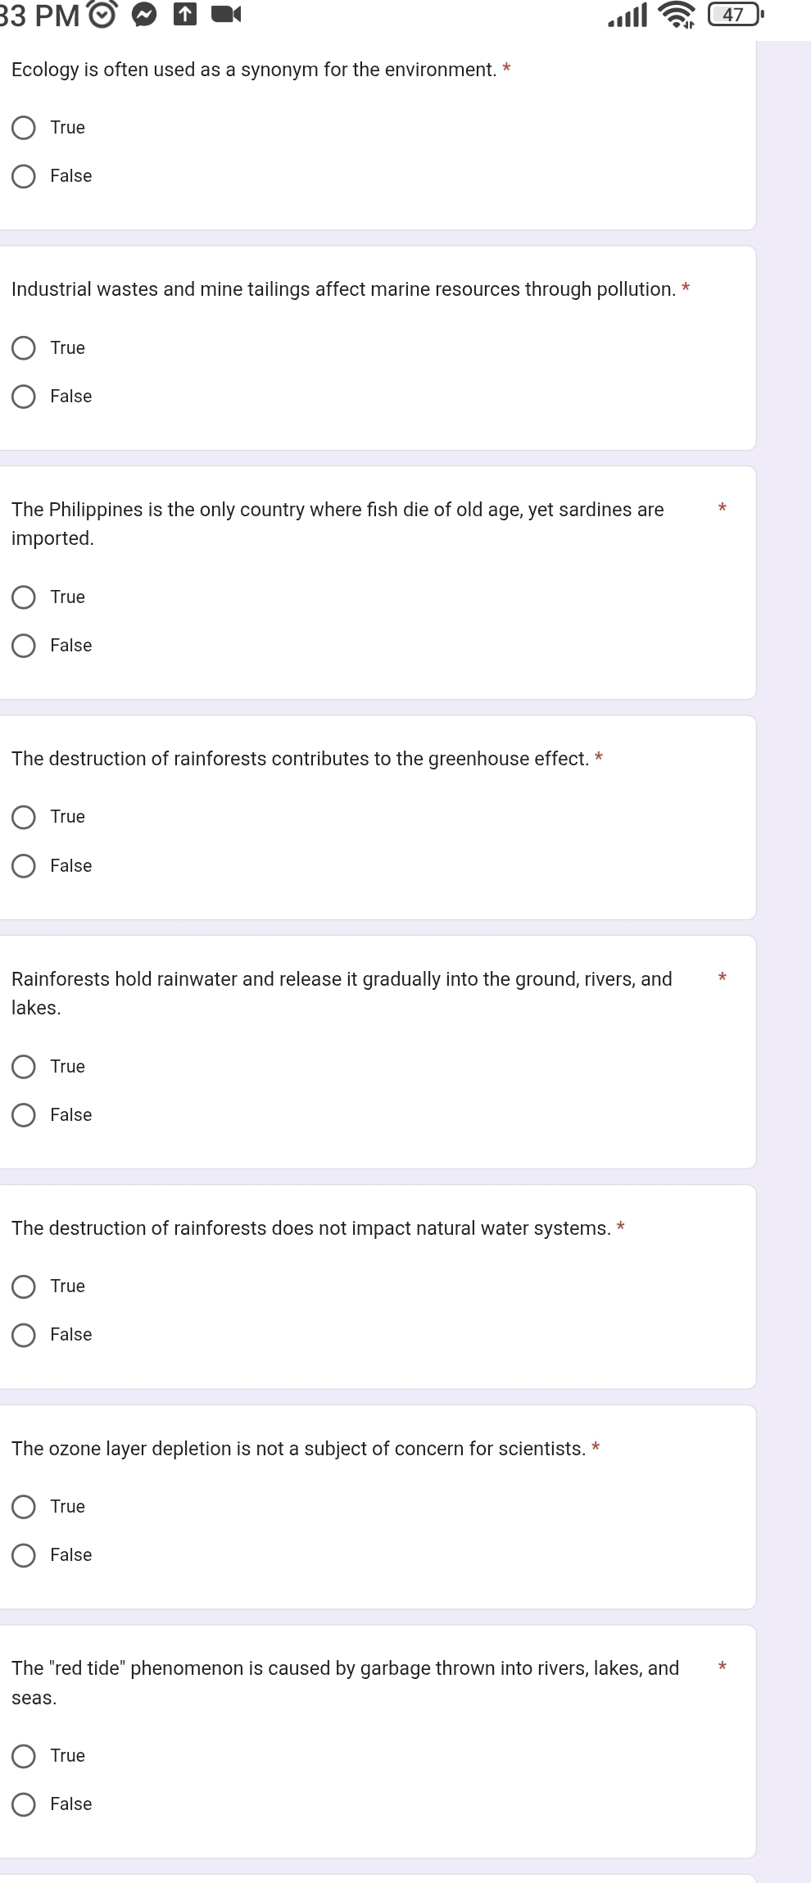811x1883 pixels.
Task: Mark True for Philippines sardines question
Action: point(24,597)
